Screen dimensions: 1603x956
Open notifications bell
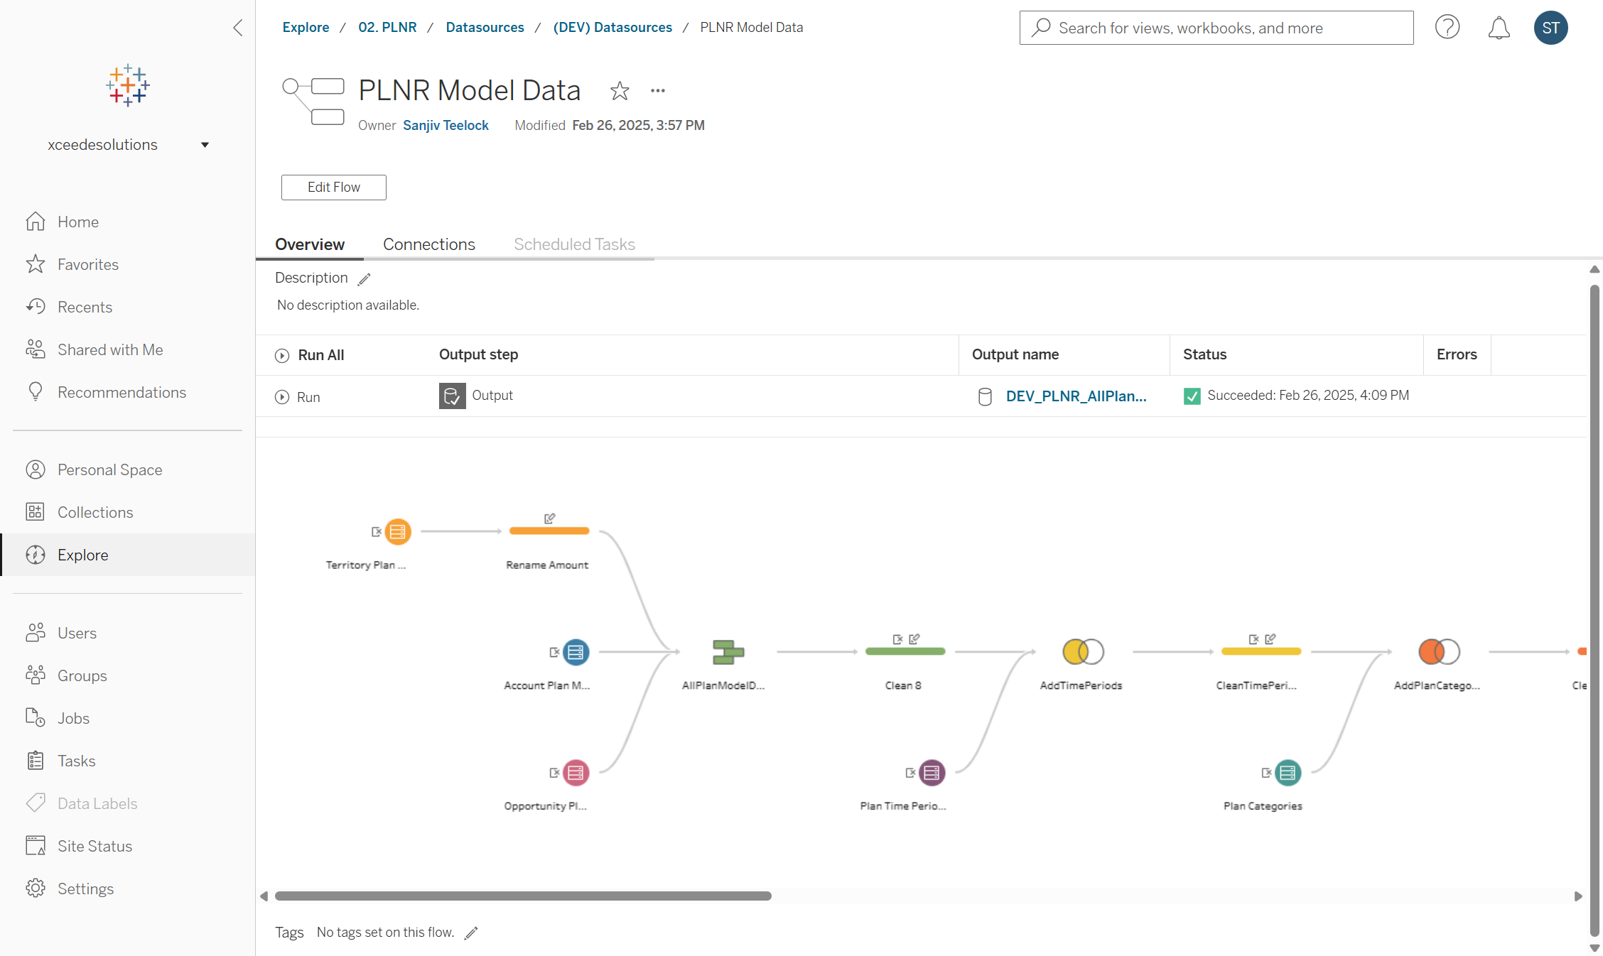coord(1499,28)
